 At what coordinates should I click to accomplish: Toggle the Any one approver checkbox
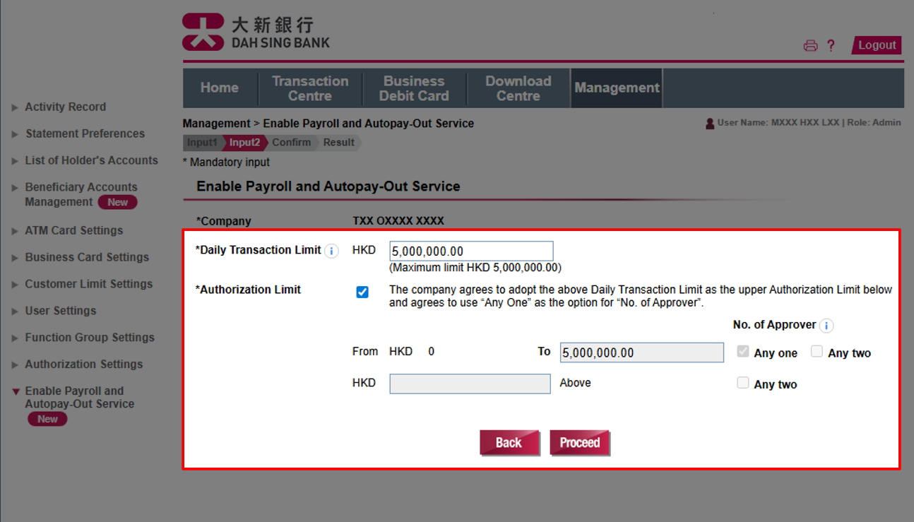tap(743, 351)
